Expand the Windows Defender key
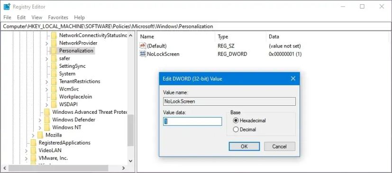The height and width of the screenshot is (173, 392). pyautogui.click(x=40, y=120)
